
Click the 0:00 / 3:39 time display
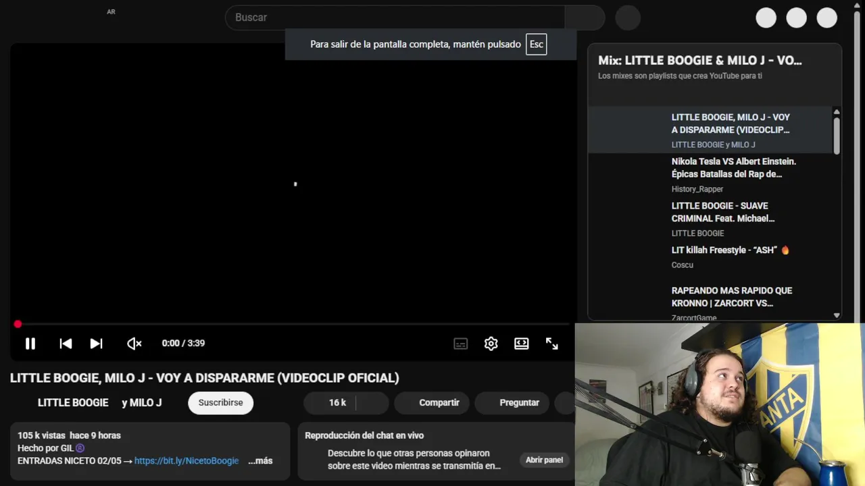(183, 344)
